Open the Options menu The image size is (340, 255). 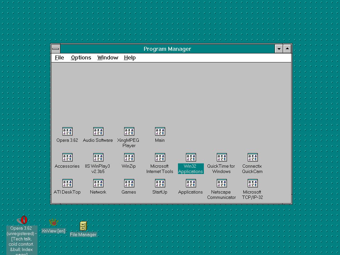click(x=81, y=58)
